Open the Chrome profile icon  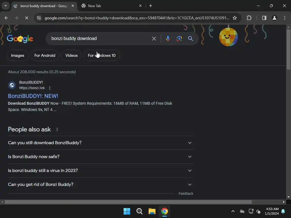(275, 18)
